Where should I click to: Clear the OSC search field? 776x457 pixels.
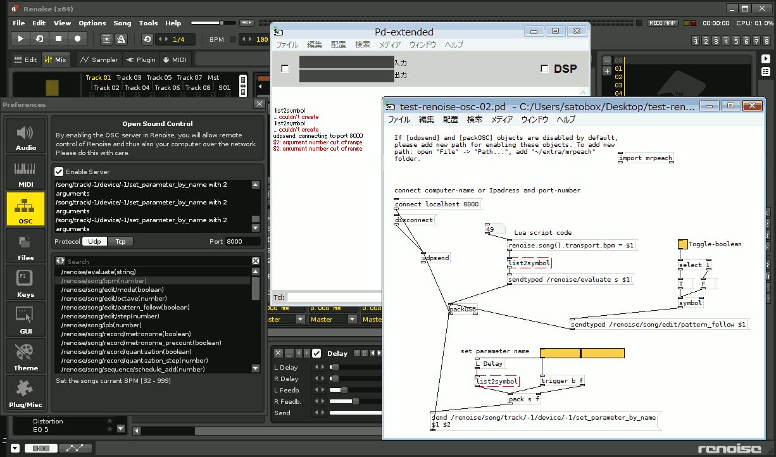pos(256,261)
